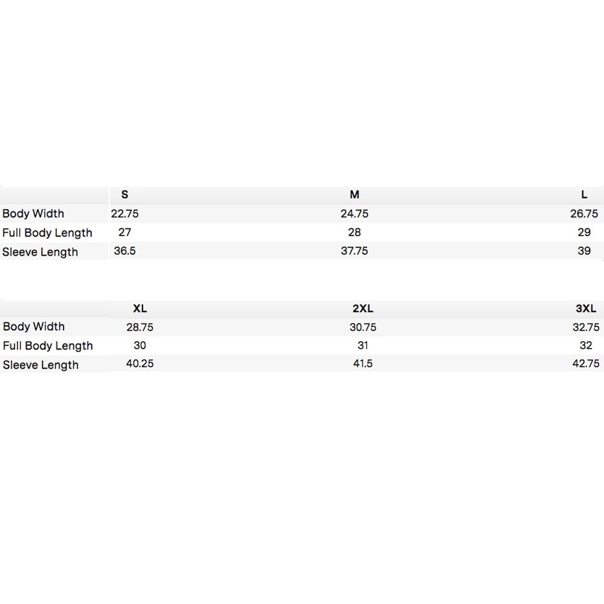The width and height of the screenshot is (604, 604).
Task: Click Body Width label in S/M/L table
Action: (33, 213)
